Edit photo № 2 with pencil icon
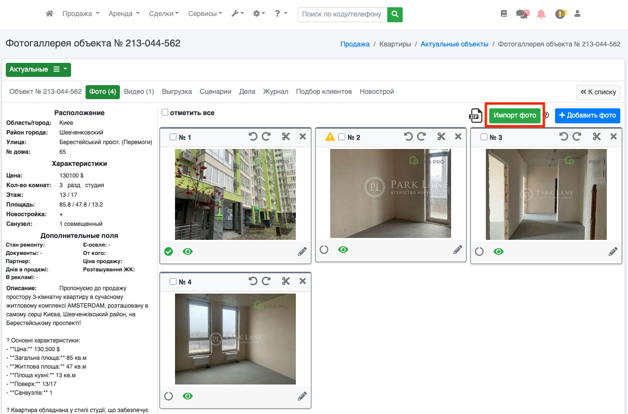Viewport: 628px width, 414px height. (x=457, y=250)
